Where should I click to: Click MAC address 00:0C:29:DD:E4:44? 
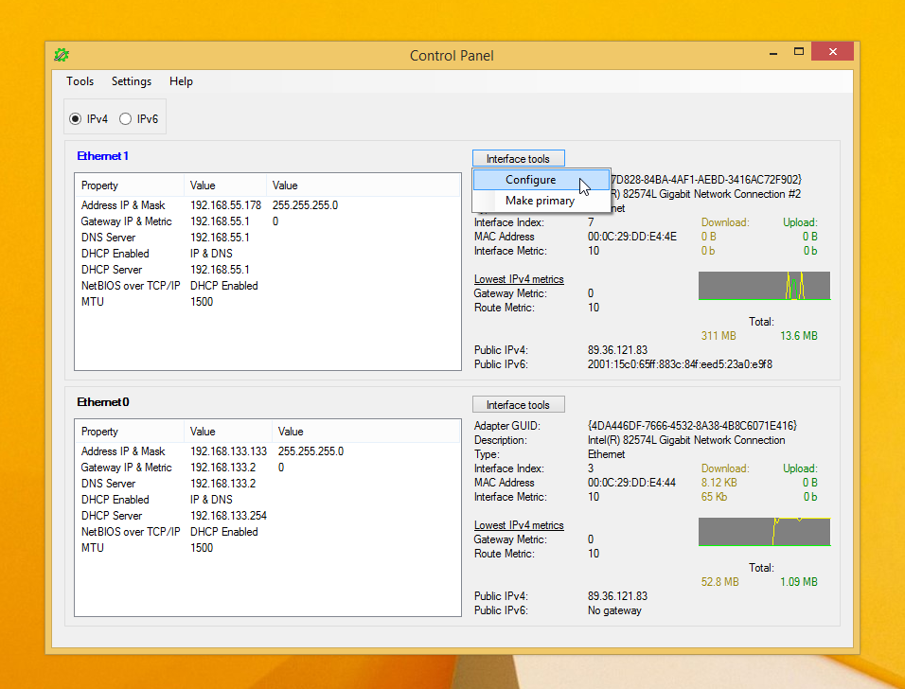point(631,483)
